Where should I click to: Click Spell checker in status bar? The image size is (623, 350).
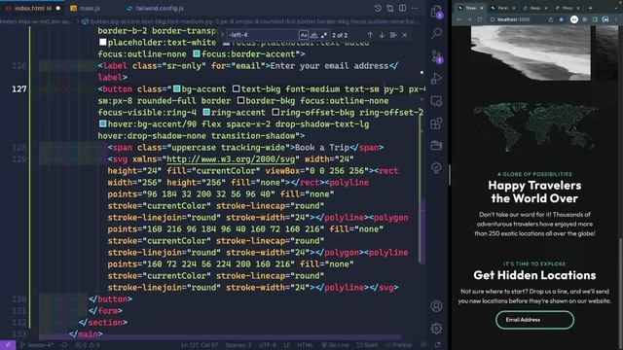pyautogui.click(x=368, y=345)
